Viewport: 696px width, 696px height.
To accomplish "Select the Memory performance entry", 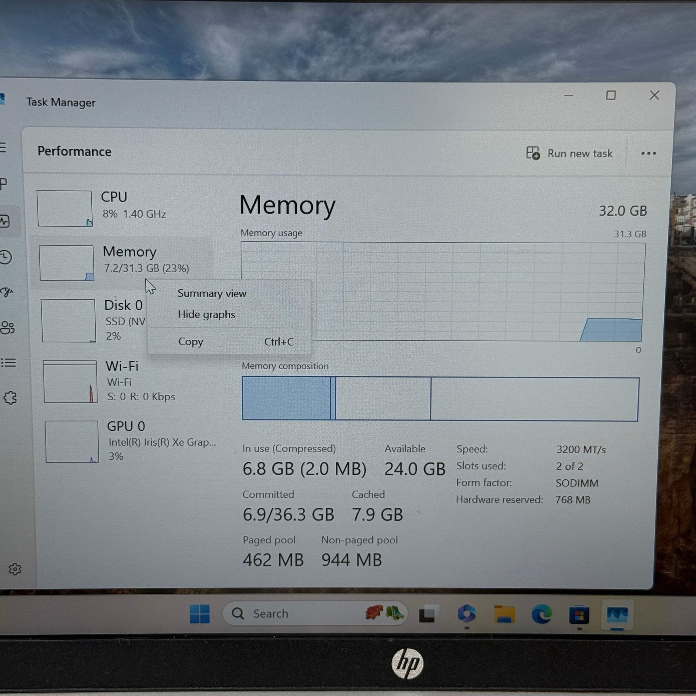I will coord(122,262).
